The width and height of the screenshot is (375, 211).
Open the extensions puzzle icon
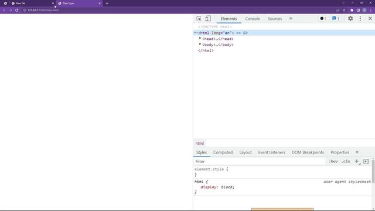[352, 10]
